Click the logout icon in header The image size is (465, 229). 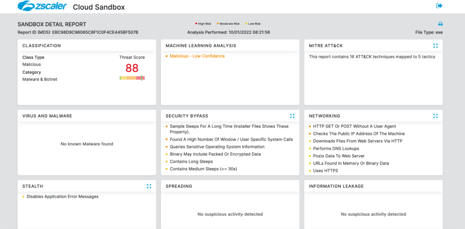tap(439, 6)
